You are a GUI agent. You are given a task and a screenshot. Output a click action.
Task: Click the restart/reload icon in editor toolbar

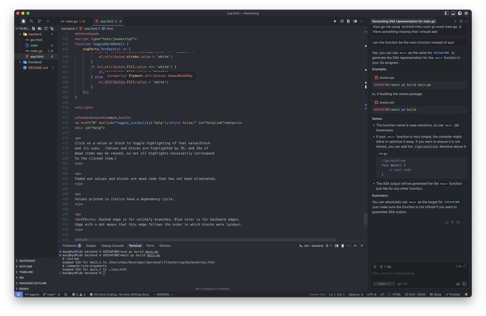click(x=342, y=21)
